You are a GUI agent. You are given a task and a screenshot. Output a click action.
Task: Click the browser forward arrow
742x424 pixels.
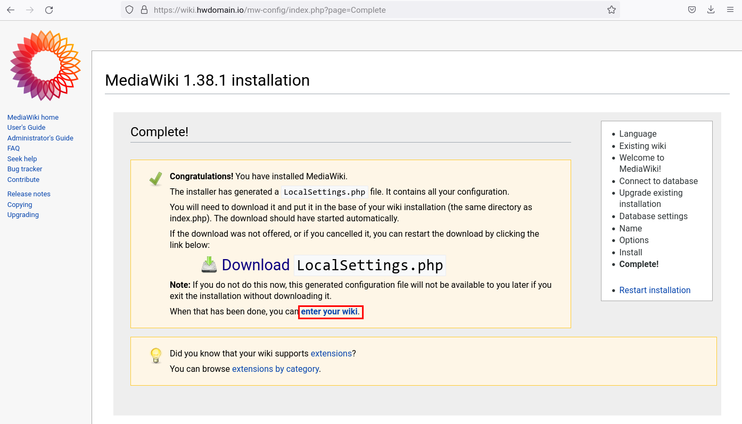click(x=30, y=10)
